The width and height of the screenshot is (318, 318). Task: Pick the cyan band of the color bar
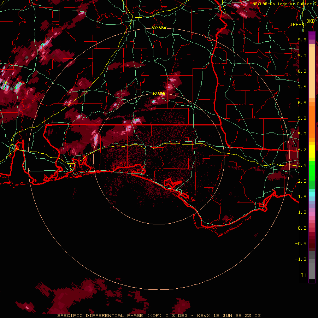312,194
